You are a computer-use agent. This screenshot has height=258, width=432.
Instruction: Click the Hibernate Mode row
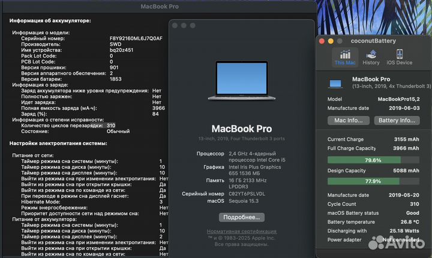pos(92,202)
